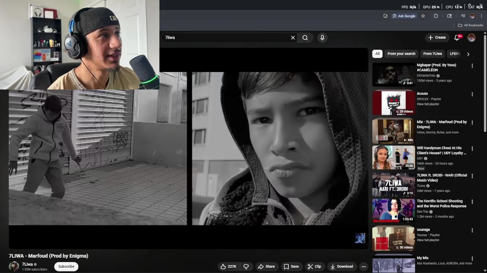Click the install app icon in address bar
The image size is (487, 273).
385,16
